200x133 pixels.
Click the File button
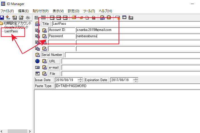[54, 74]
